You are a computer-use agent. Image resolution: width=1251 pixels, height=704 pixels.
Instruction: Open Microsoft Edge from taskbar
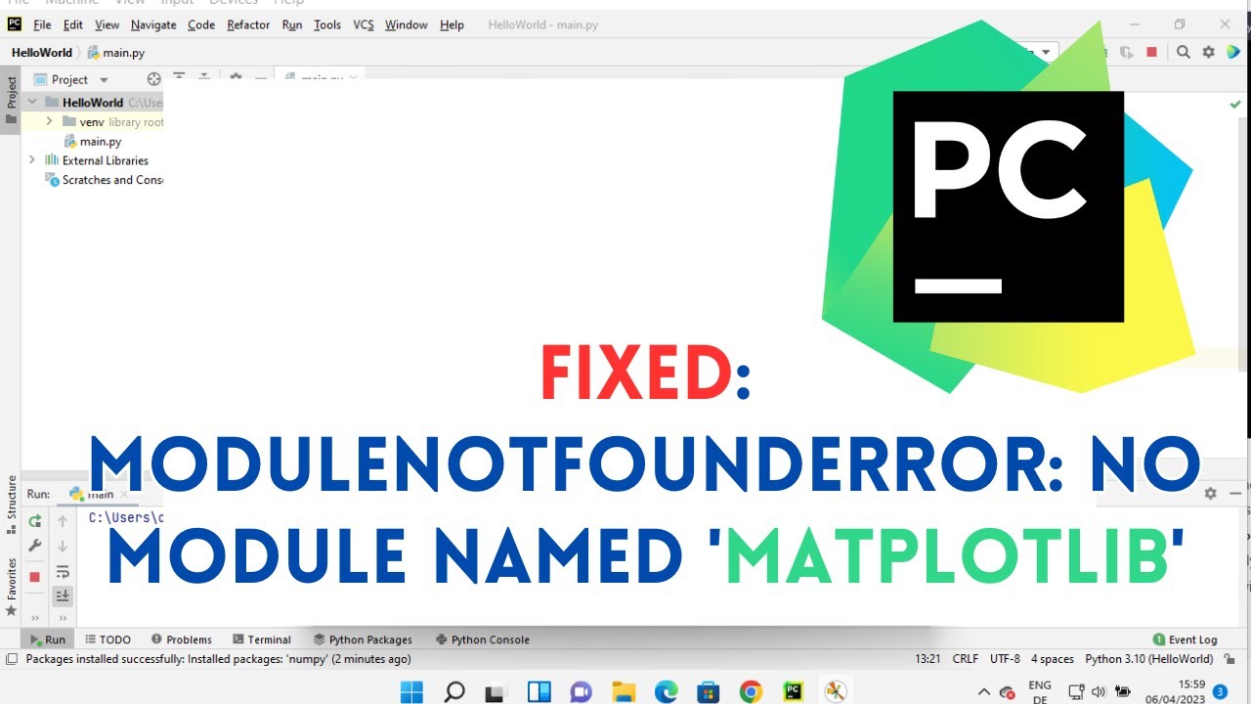(x=666, y=691)
